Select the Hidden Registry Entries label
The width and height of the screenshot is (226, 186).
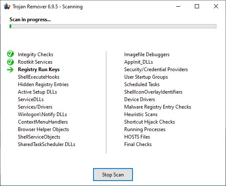(x=43, y=84)
